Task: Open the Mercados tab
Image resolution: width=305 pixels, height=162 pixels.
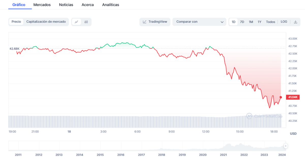Action: tap(42, 5)
